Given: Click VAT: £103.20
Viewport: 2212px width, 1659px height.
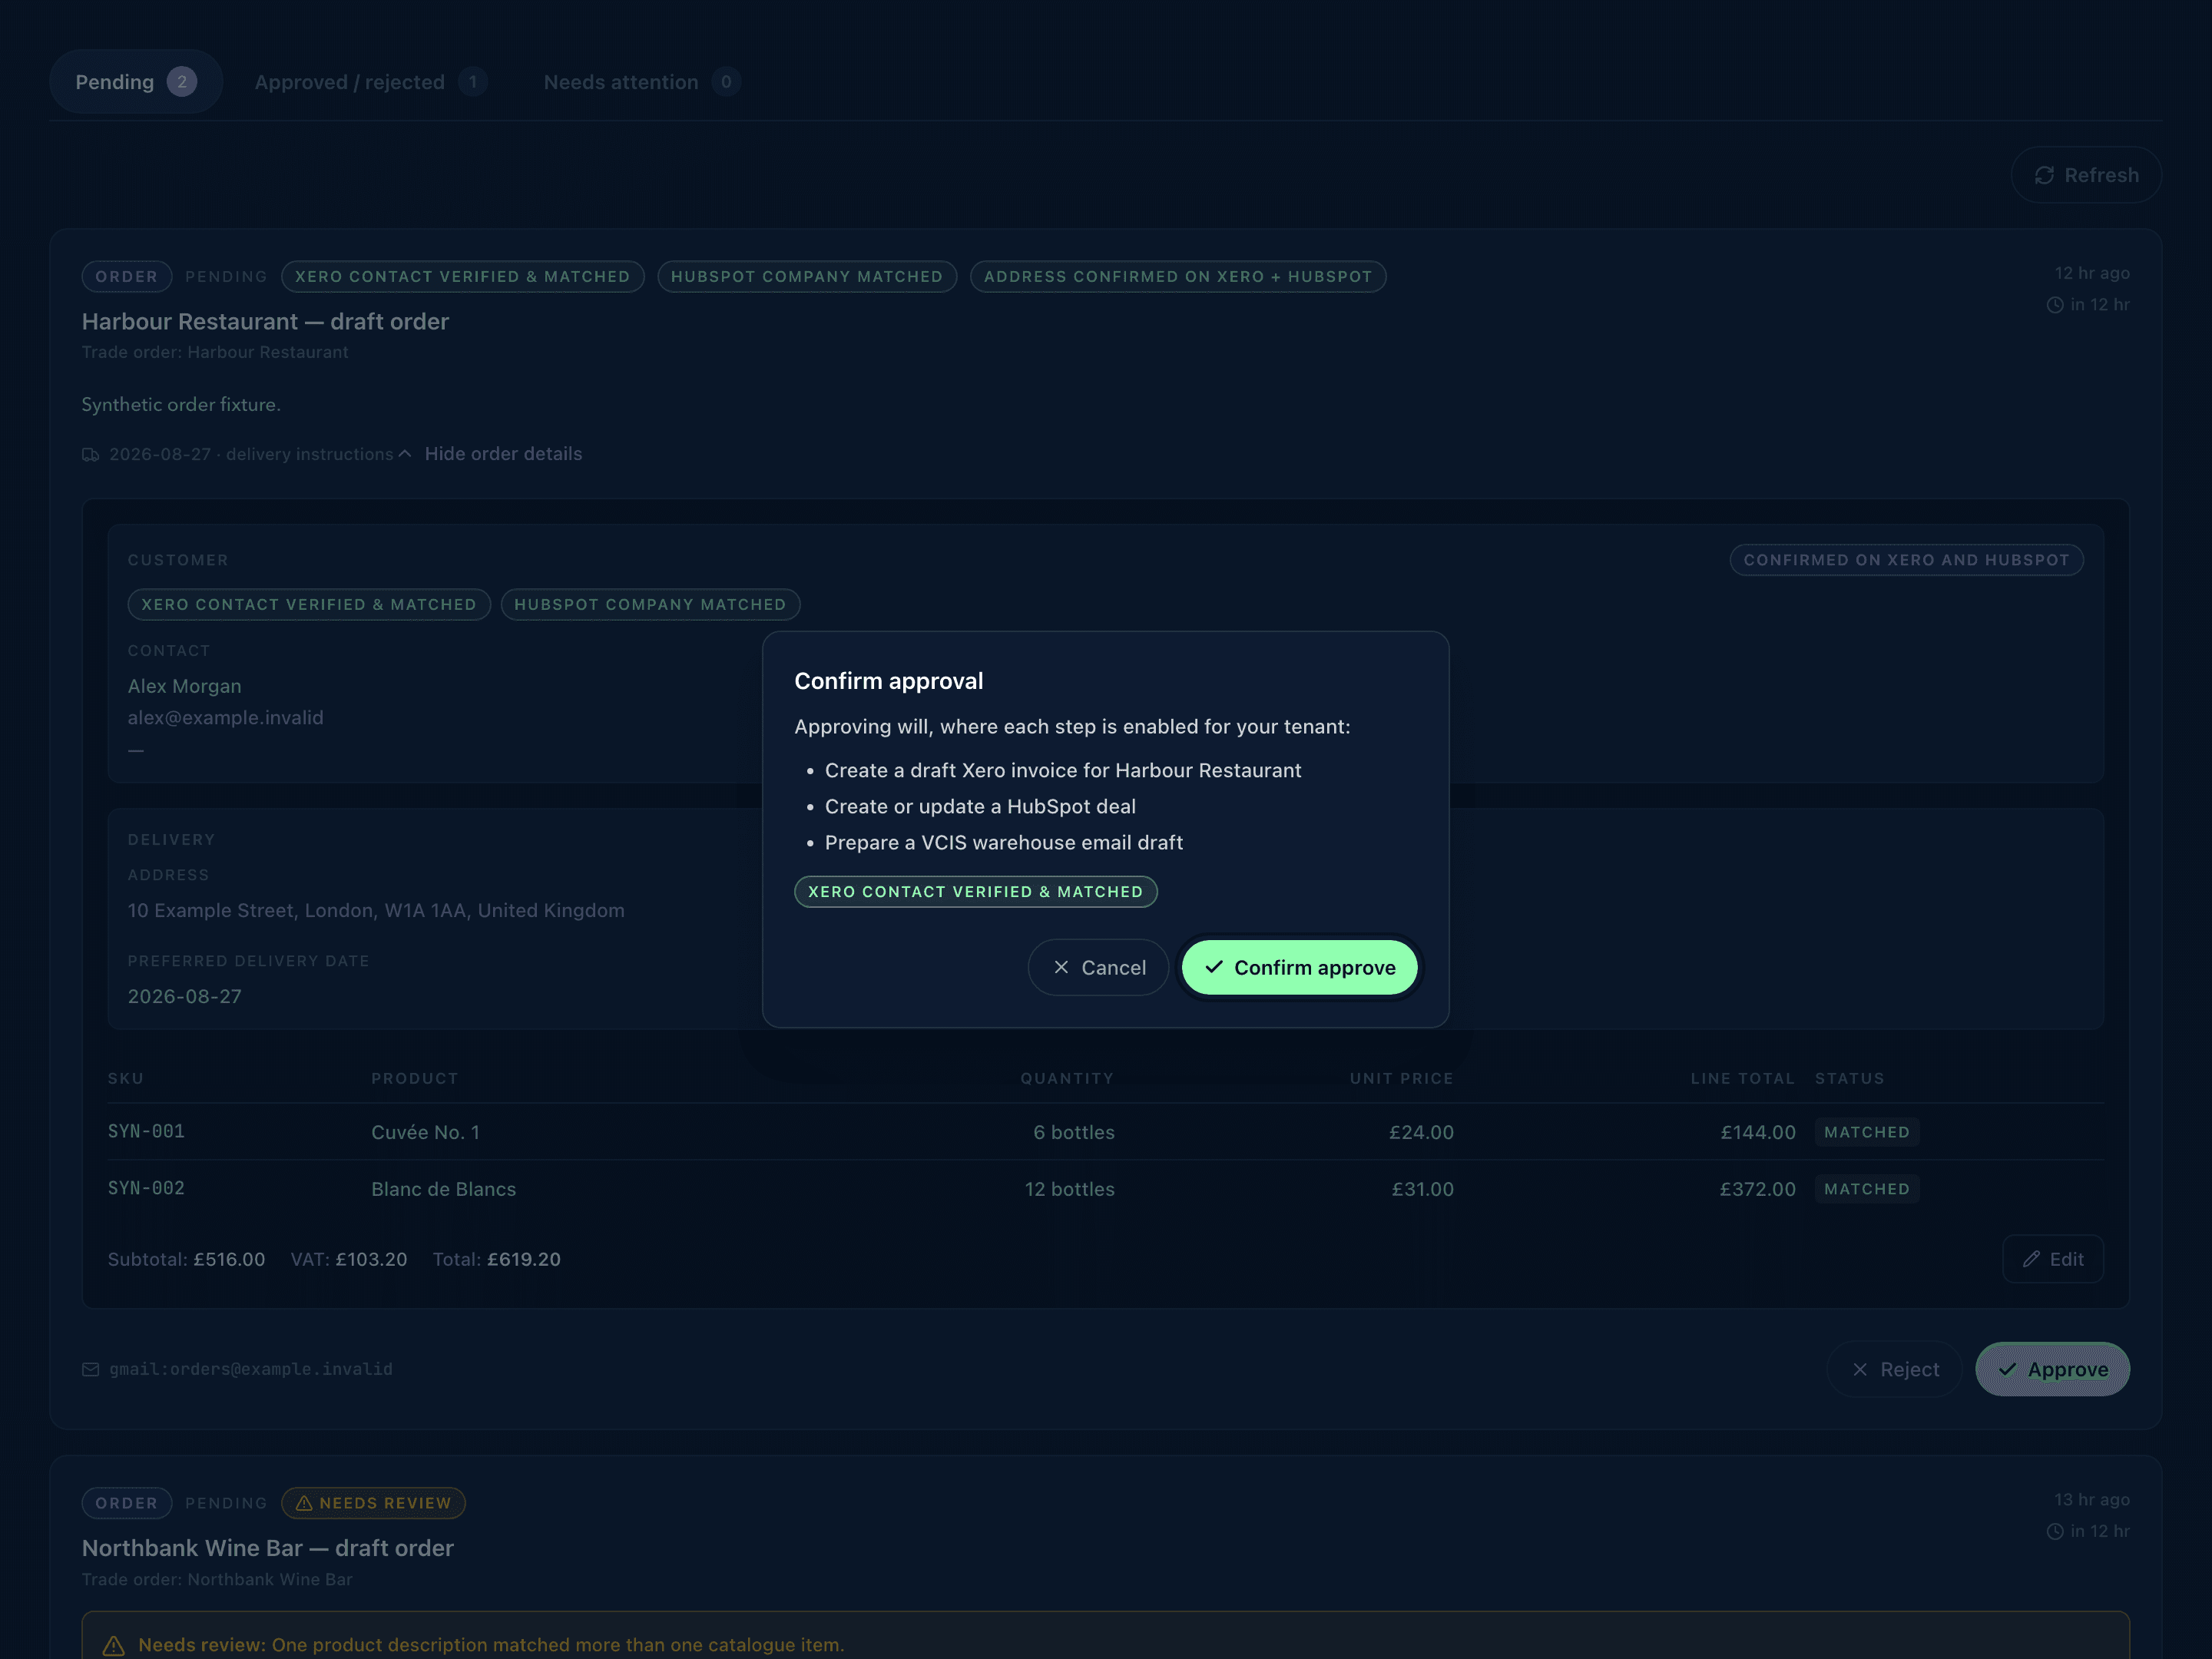Looking at the screenshot, I should pos(348,1259).
